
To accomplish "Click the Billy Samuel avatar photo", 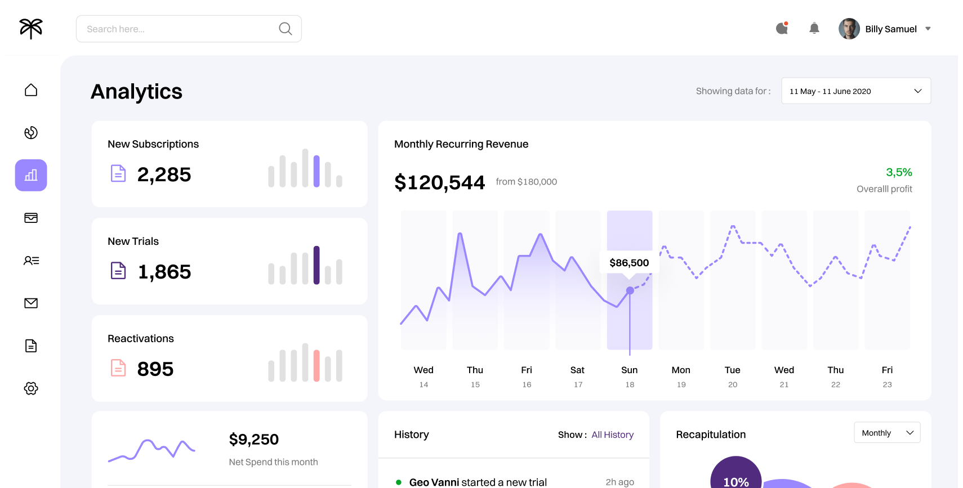I will coord(849,29).
